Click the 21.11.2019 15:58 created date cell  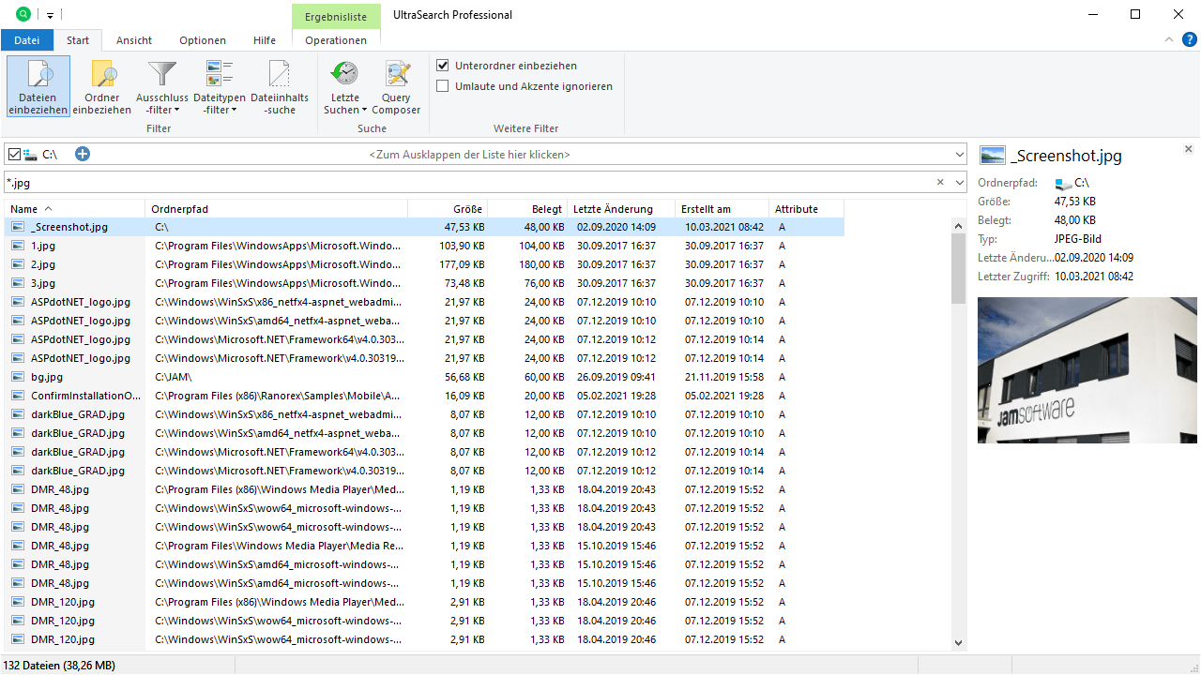[724, 377]
